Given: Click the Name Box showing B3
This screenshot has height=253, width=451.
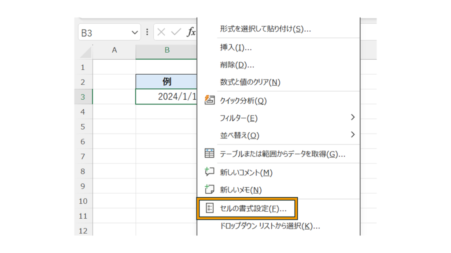Looking at the screenshot, I should (x=105, y=33).
